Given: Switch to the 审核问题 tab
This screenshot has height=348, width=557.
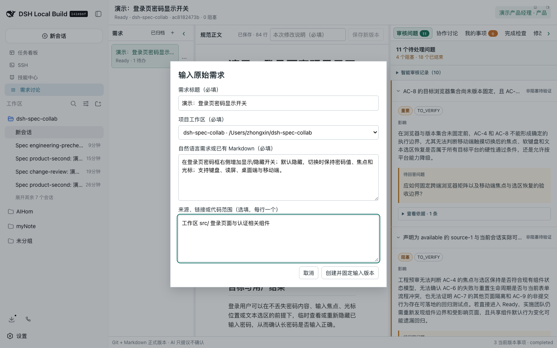Looking at the screenshot, I should click(413, 34).
